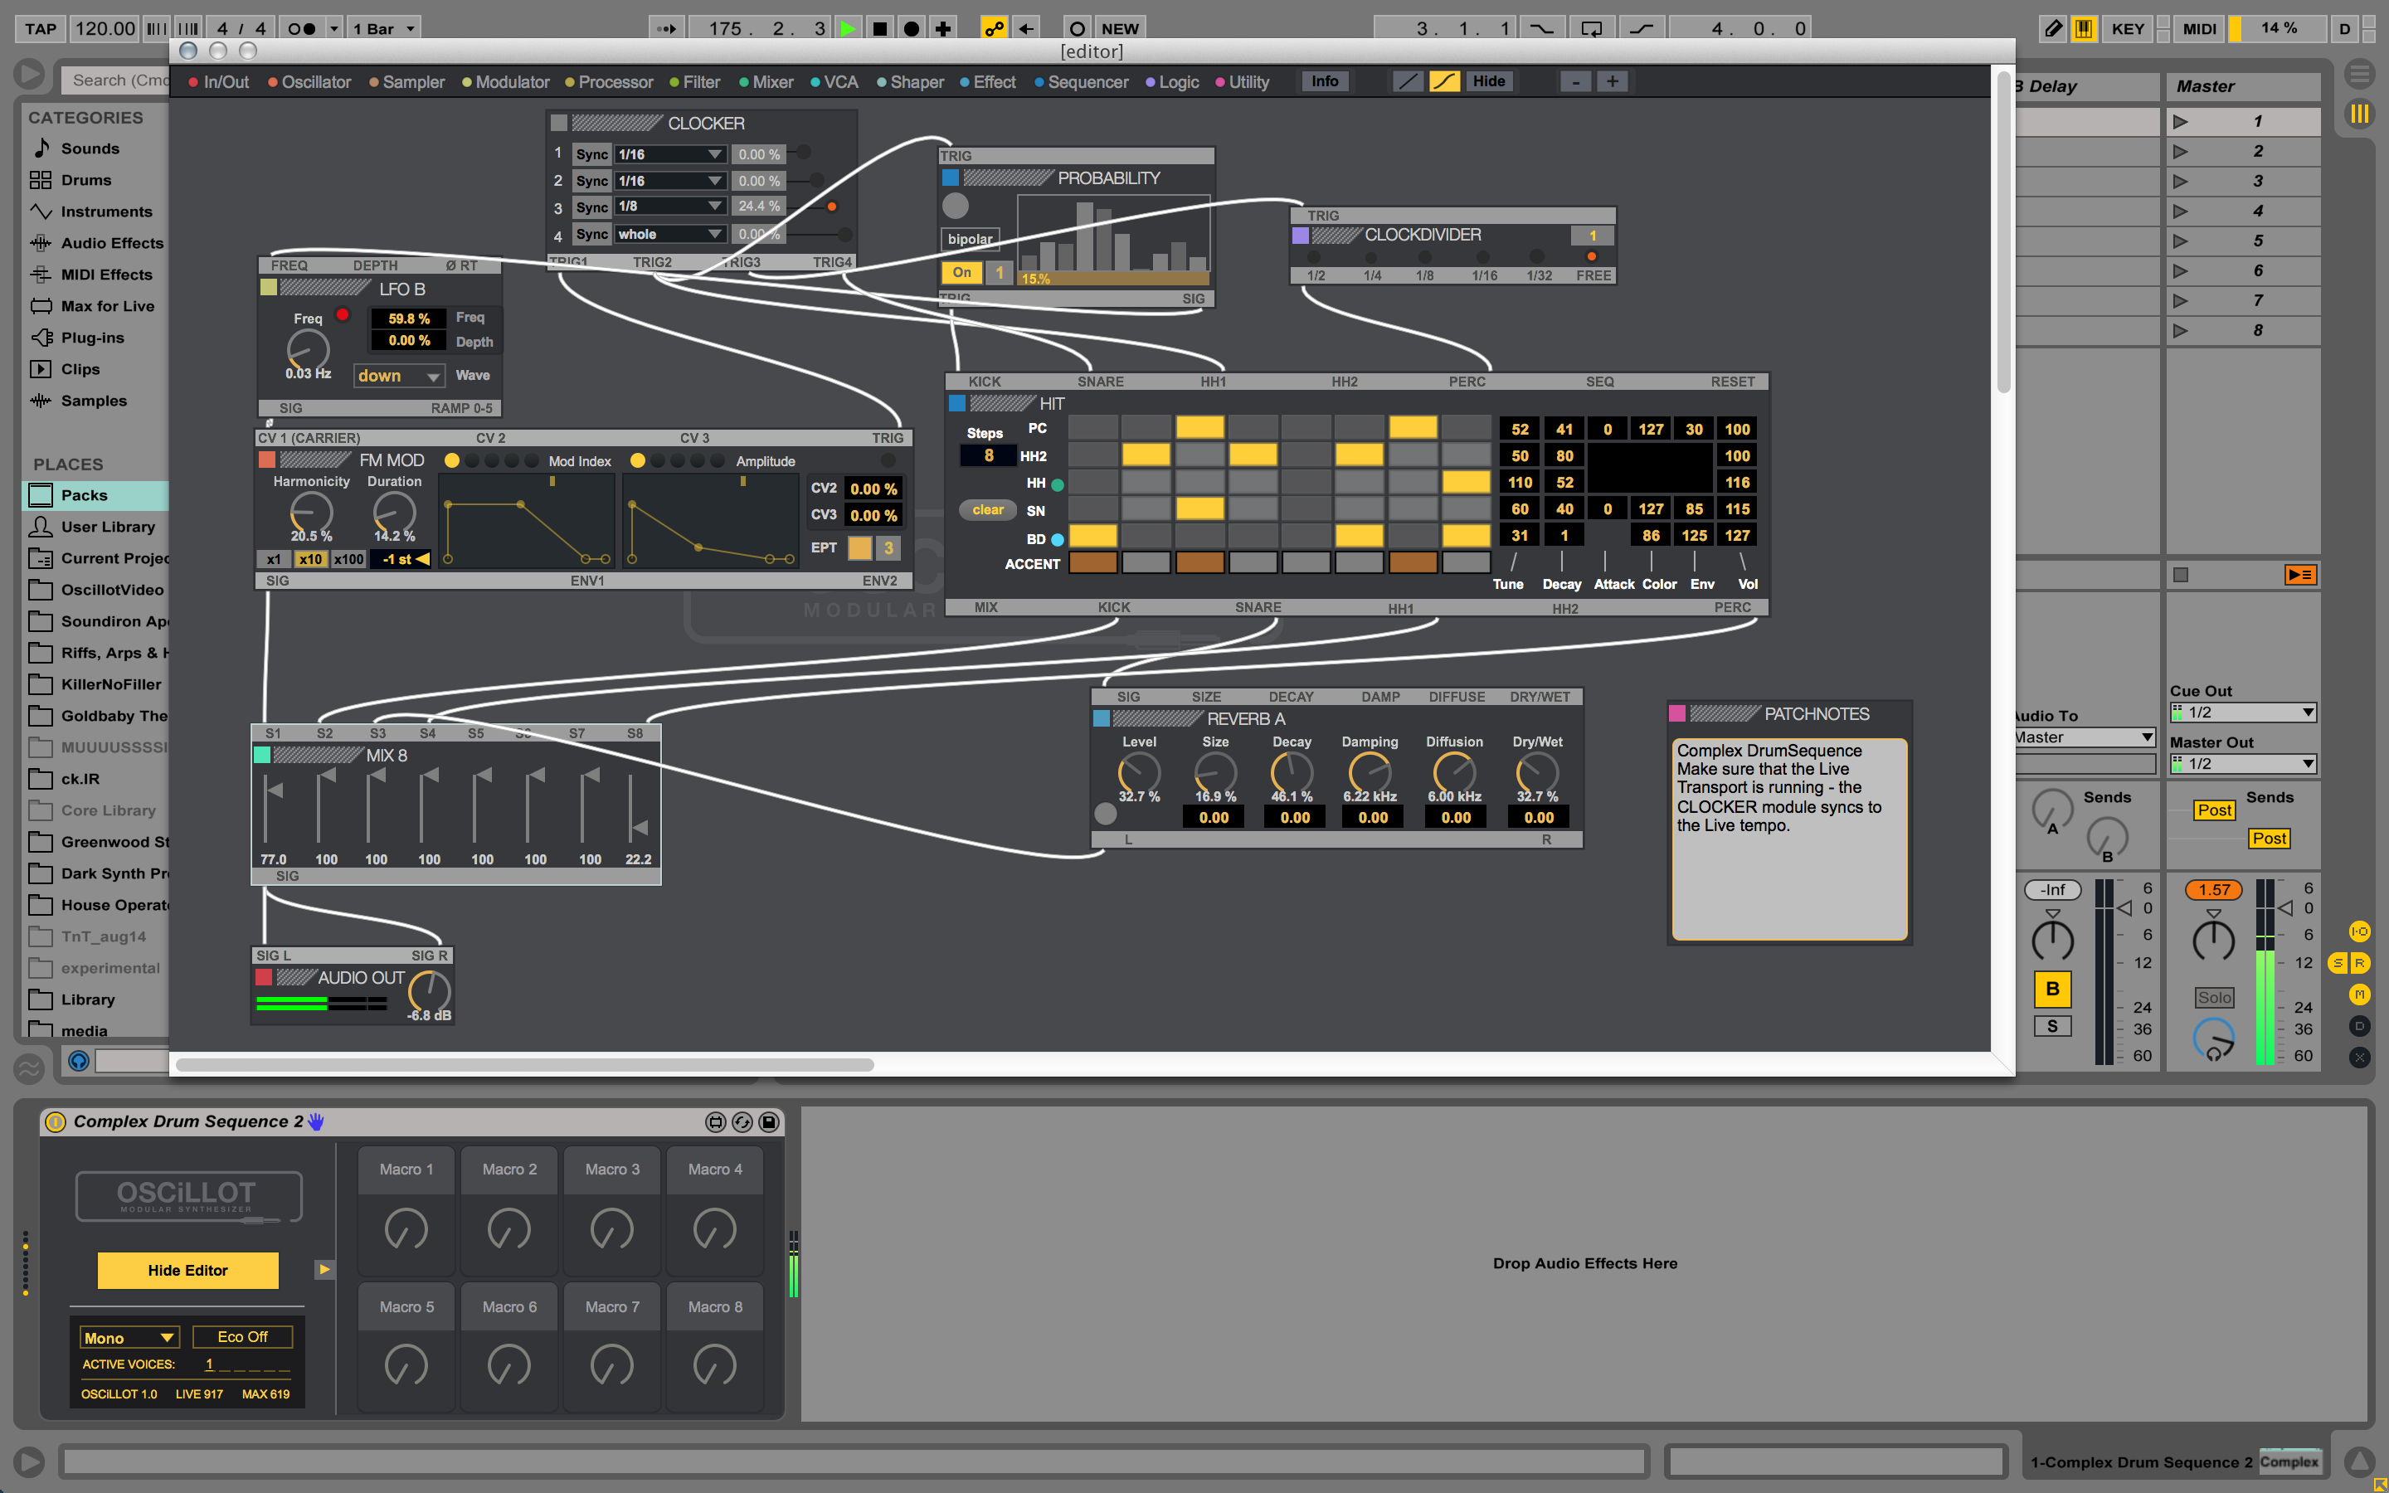Click the clear button in HIT sequencer

[987, 510]
